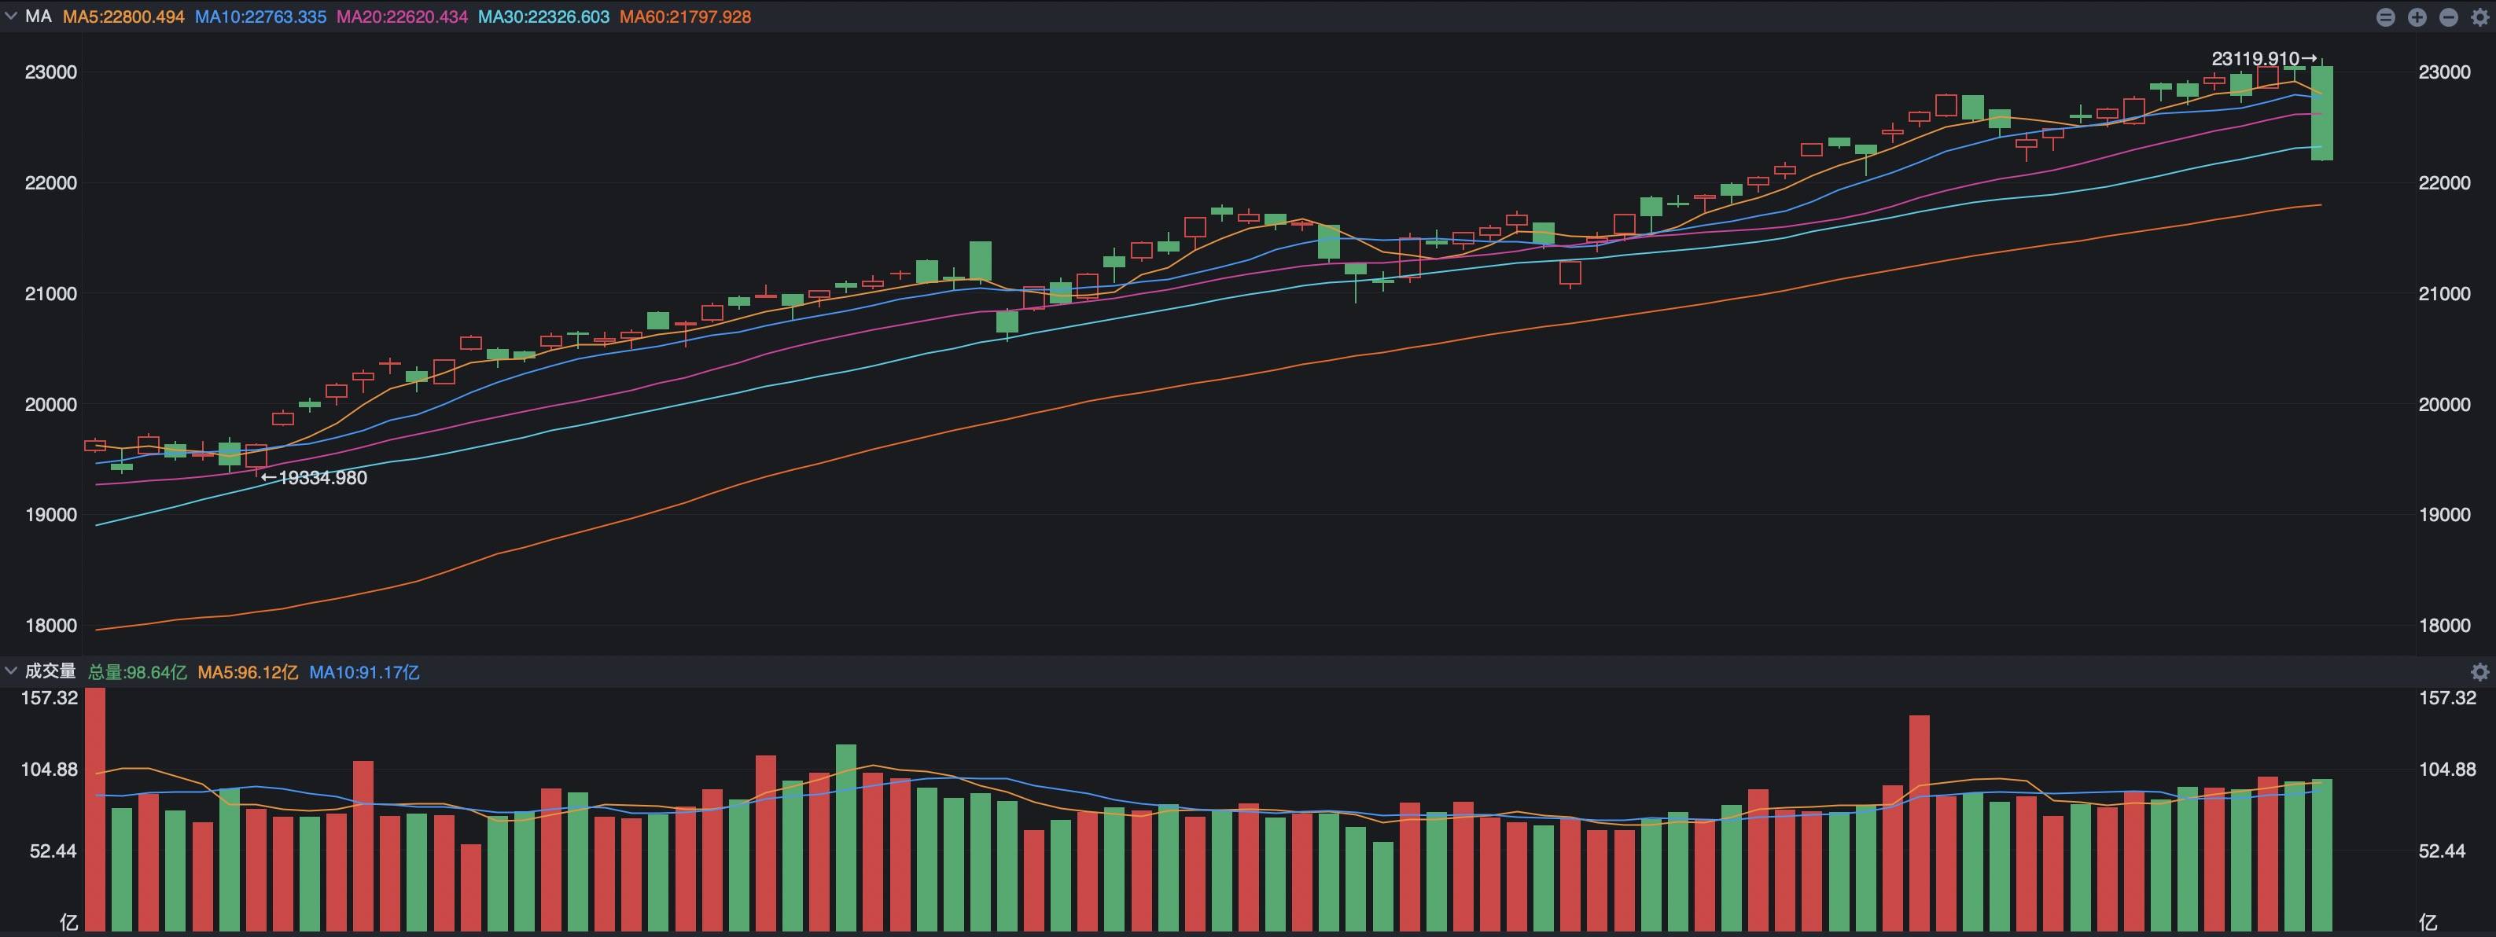Viewport: 2496px width, 937px height.
Task: Click the equals-sign reset zoom icon
Action: coord(2386,17)
